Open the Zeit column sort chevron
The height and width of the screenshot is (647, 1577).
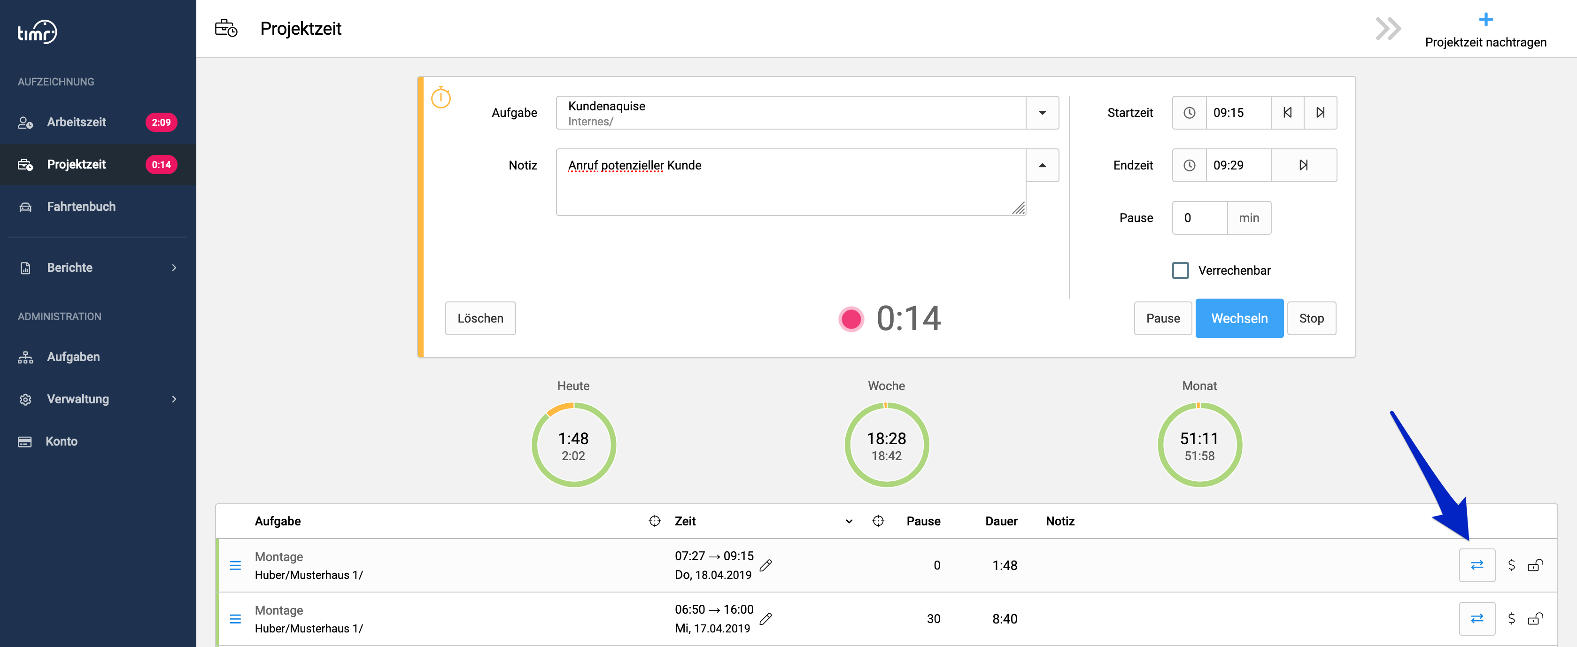pyautogui.click(x=849, y=522)
